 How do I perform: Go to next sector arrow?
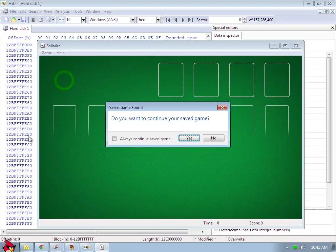(x=183, y=20)
